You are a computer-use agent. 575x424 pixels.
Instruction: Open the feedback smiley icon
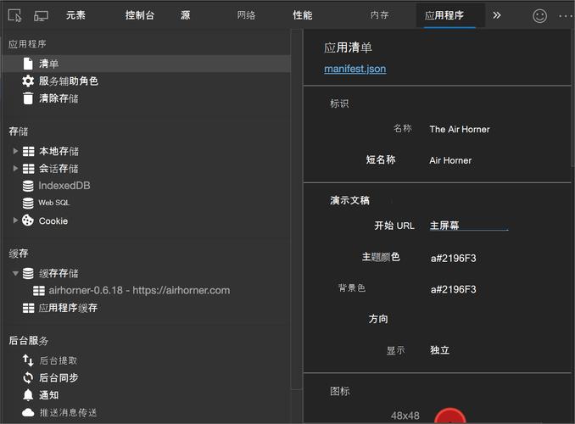539,16
